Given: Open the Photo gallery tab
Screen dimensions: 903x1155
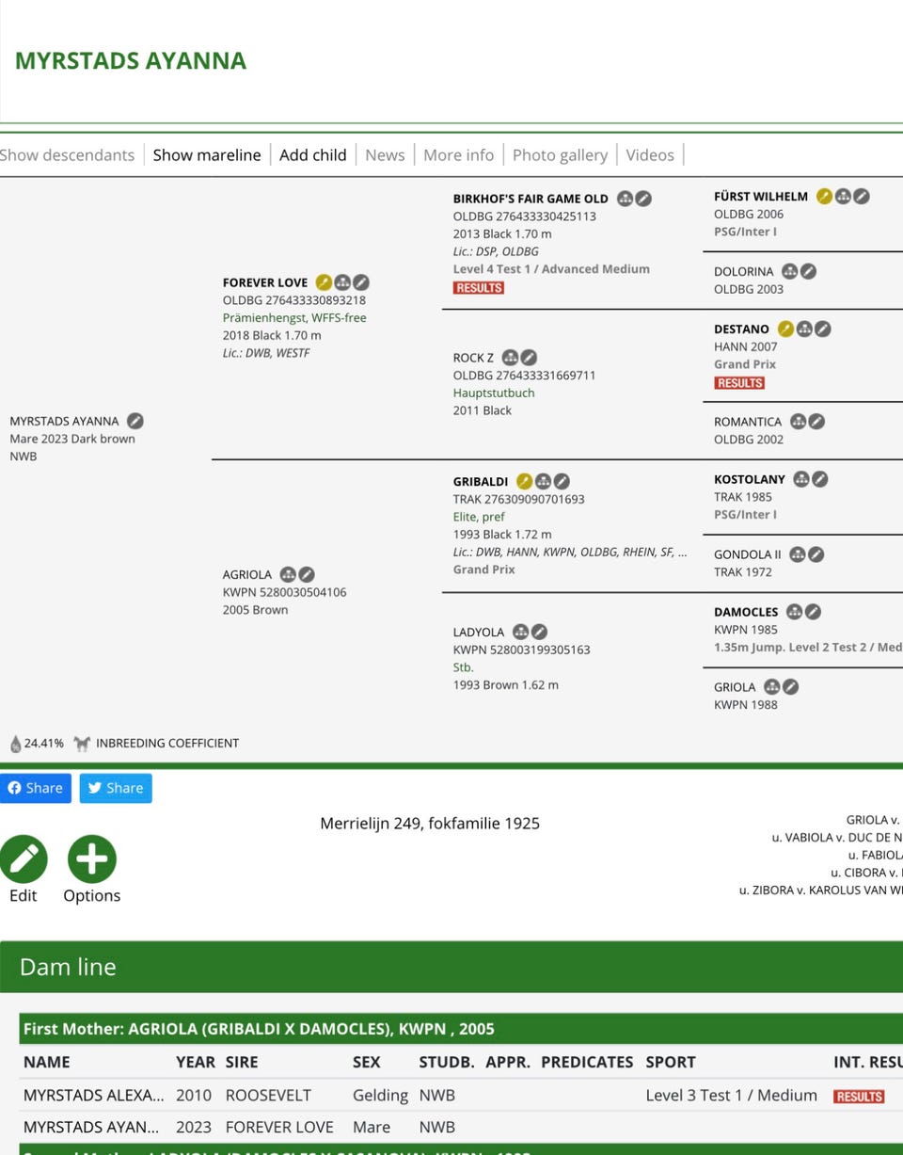Looking at the screenshot, I should click(560, 155).
